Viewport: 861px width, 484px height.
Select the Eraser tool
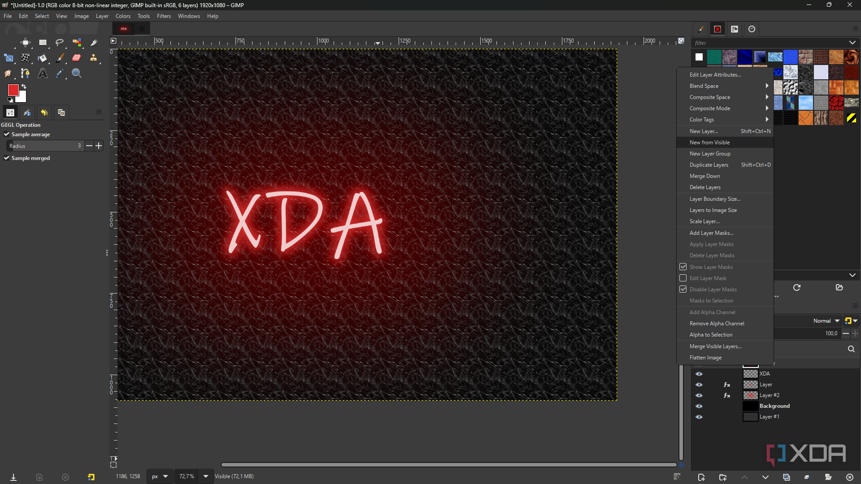pyautogui.click(x=77, y=58)
